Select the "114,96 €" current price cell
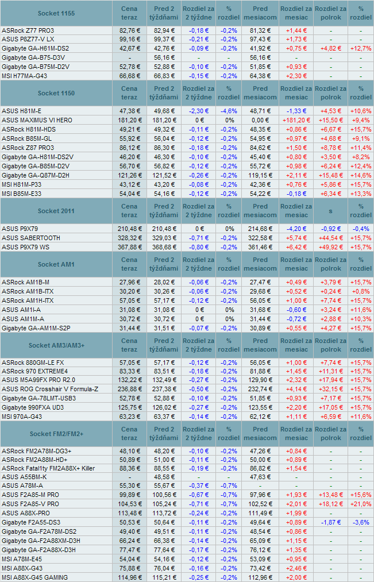Image resolution: width=374 pixels, height=582 pixels. click(x=129, y=577)
